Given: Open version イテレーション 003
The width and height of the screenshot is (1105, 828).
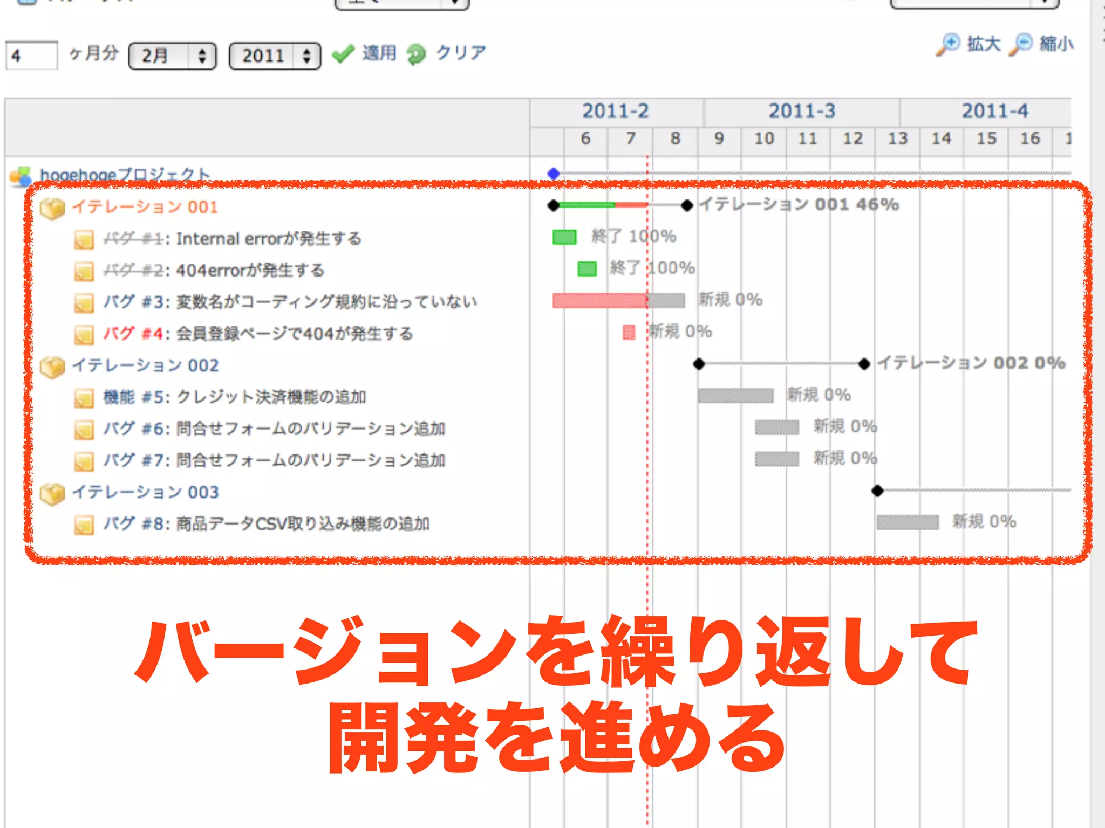Looking at the screenshot, I should (x=146, y=492).
